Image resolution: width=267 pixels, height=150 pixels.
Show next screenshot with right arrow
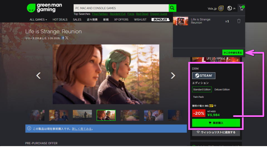(x=173, y=76)
